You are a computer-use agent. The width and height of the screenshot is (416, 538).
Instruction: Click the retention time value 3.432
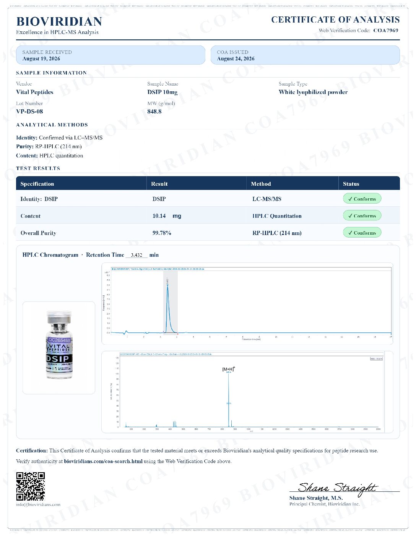(x=136, y=255)
